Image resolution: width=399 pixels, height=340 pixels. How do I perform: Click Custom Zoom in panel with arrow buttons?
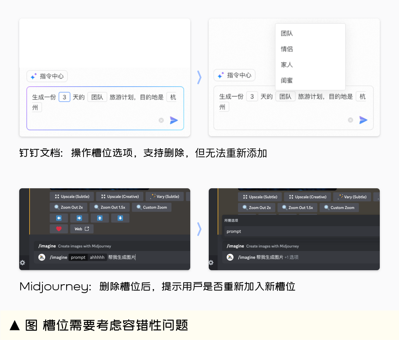152,207
